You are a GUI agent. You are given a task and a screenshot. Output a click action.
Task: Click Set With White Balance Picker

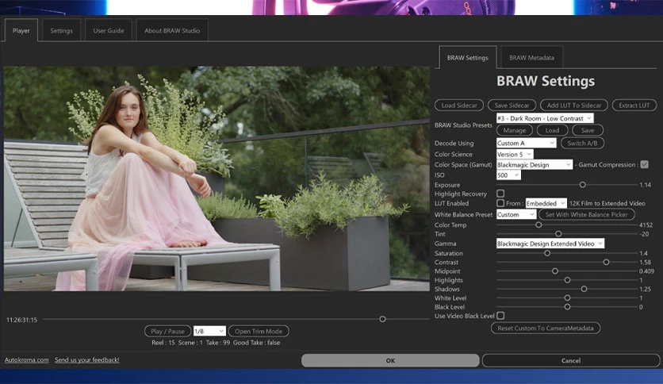point(586,214)
